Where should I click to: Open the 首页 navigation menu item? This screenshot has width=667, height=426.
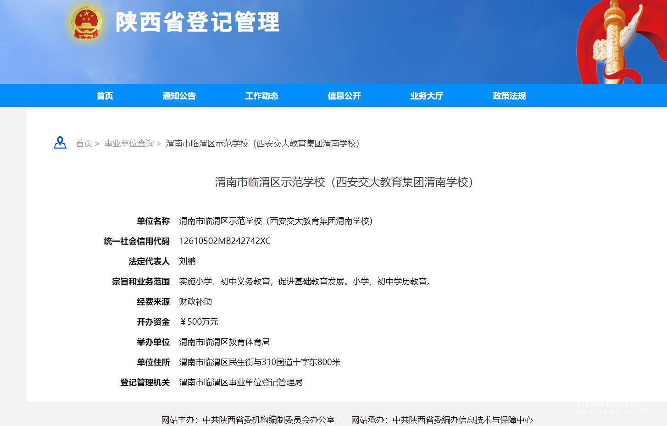(105, 96)
